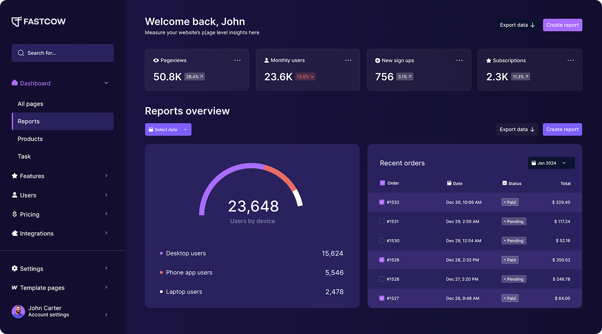Screen dimensions: 602x334
Task: Click the search magnifier icon in sidebar
Action: pyautogui.click(x=20, y=53)
